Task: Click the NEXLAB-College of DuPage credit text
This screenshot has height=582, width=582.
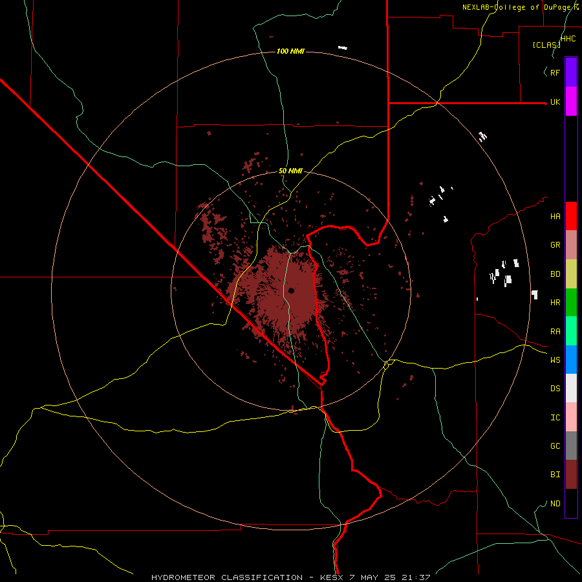Action: [521, 7]
